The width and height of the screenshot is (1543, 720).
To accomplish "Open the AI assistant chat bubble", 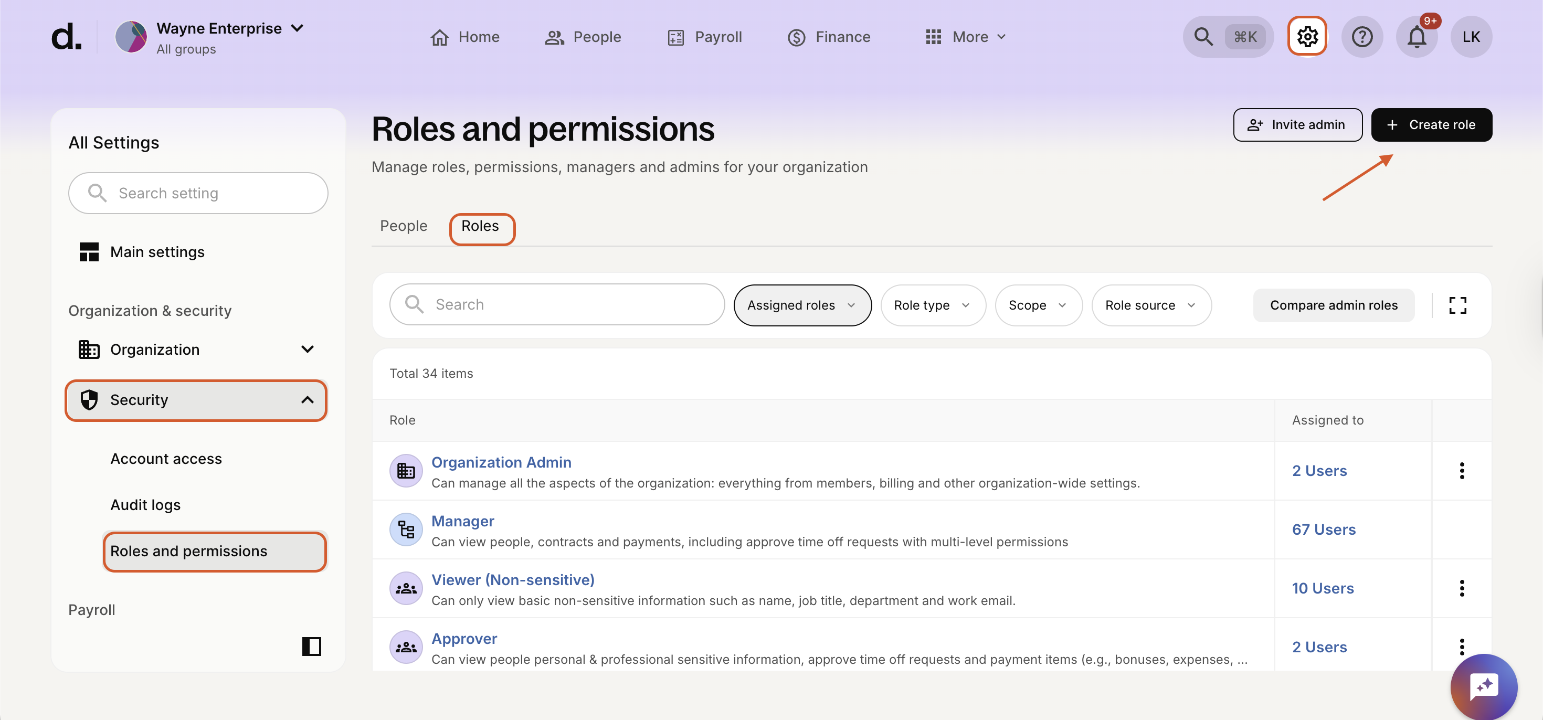I will coord(1484,686).
